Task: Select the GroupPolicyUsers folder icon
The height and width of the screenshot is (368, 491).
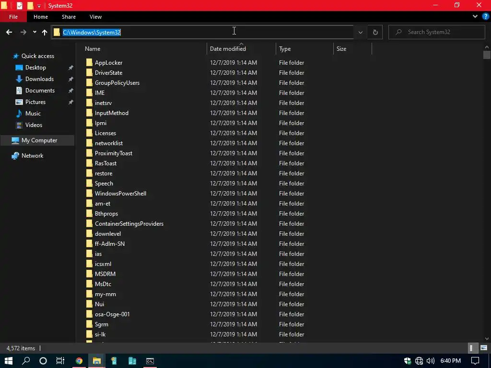Action: [x=89, y=82]
